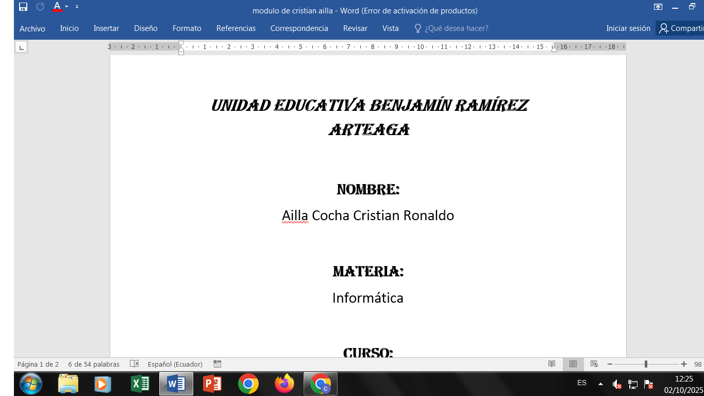Open the Archivo menu
Viewport: 704px width, 396px height.
[32, 28]
